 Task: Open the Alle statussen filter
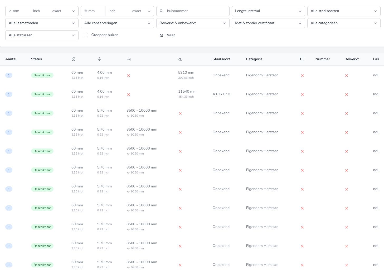(42, 35)
